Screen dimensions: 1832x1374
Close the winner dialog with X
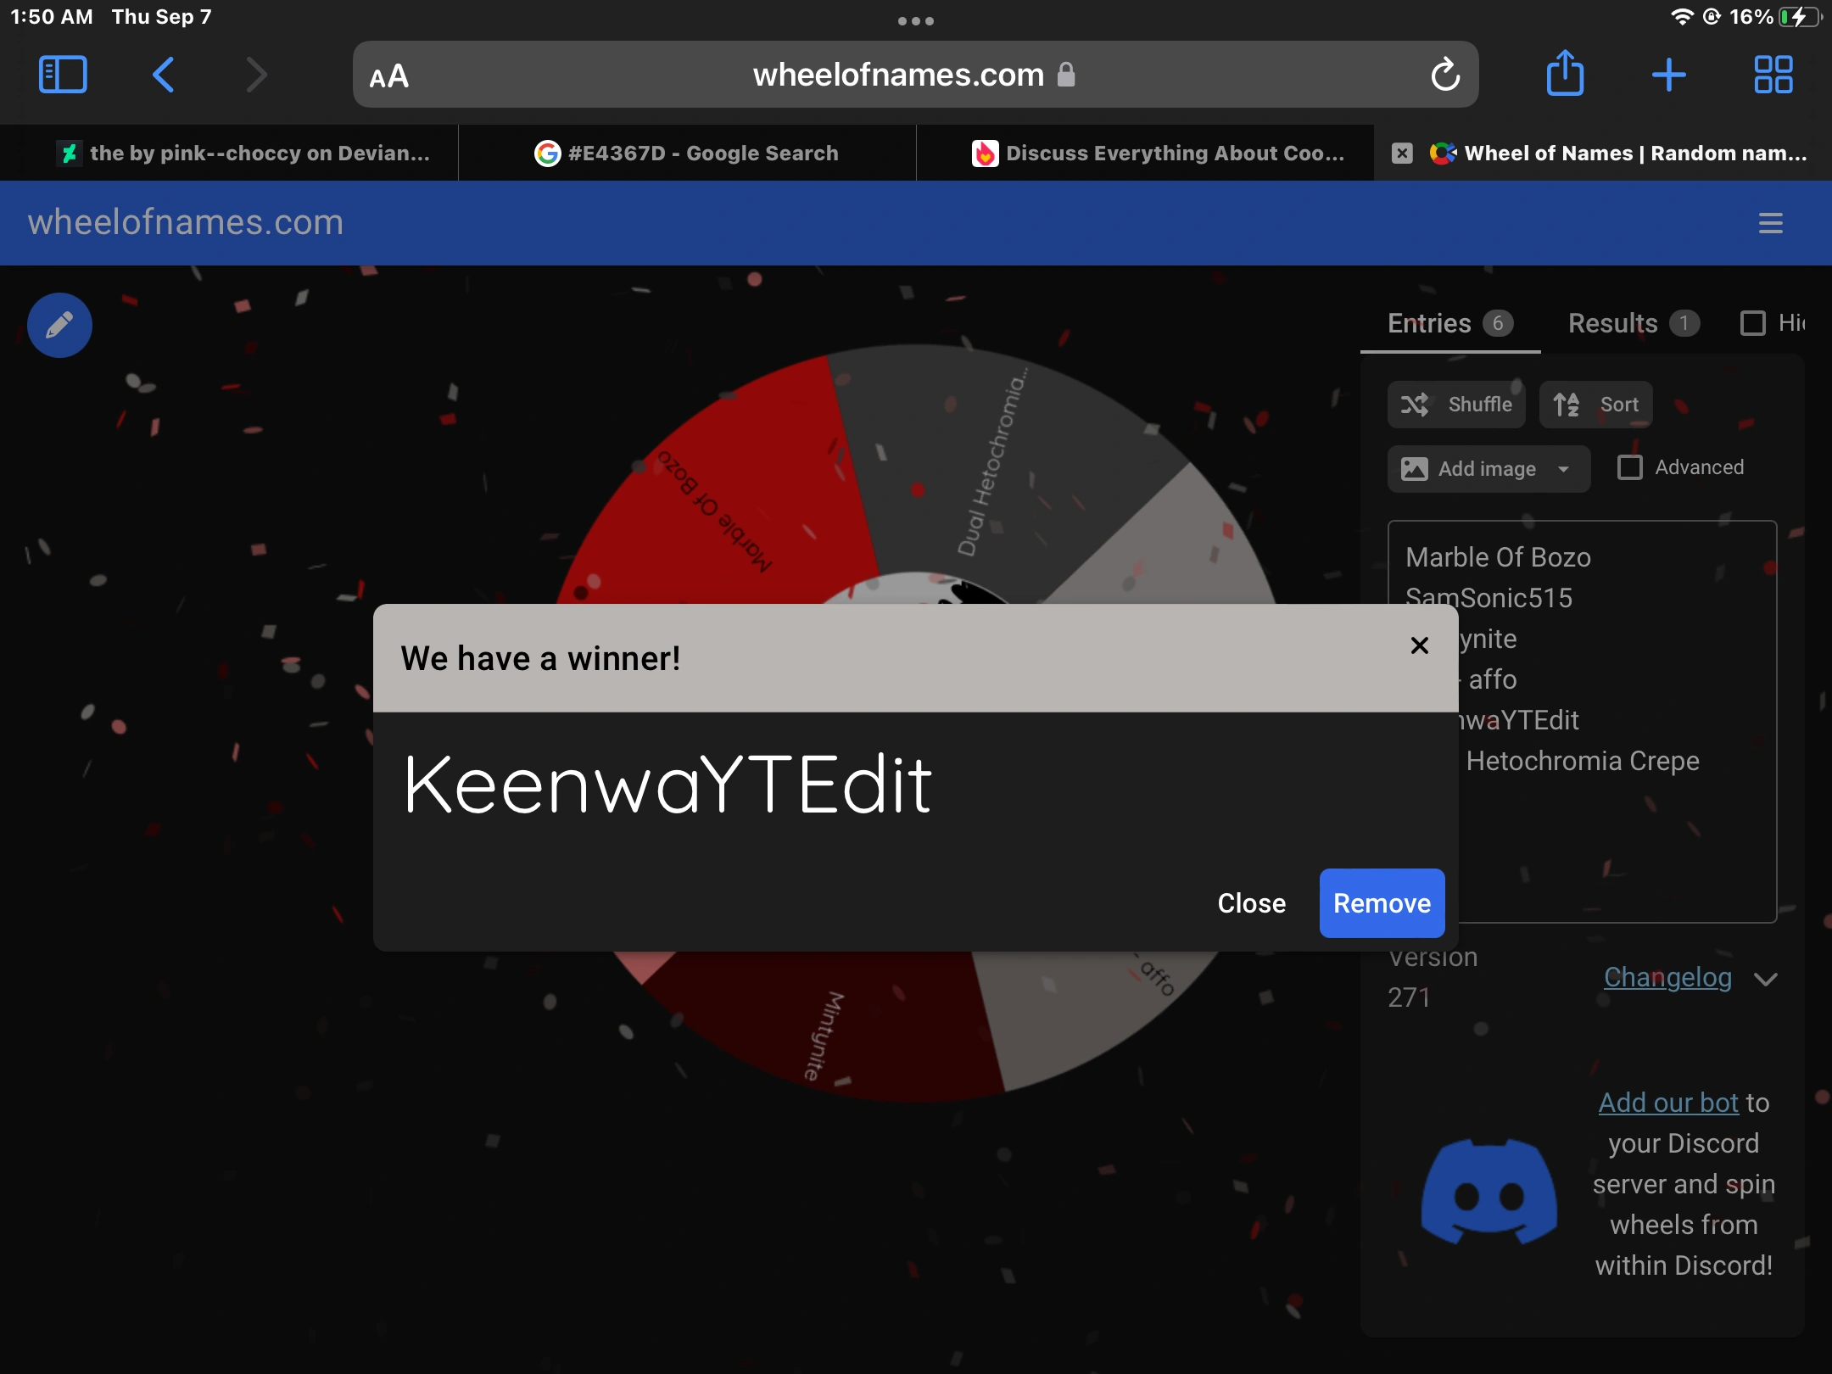(x=1419, y=645)
